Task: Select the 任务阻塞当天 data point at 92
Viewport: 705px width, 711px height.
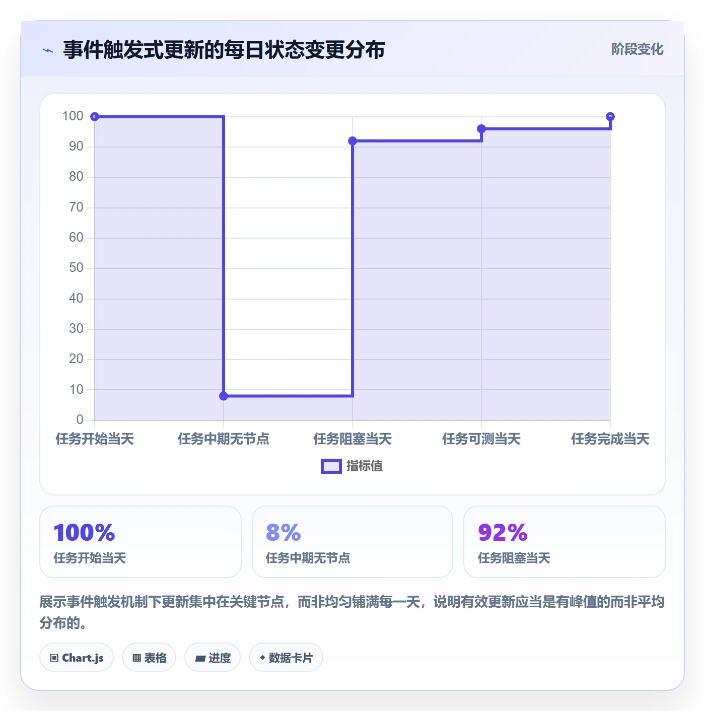Action: 352,141
